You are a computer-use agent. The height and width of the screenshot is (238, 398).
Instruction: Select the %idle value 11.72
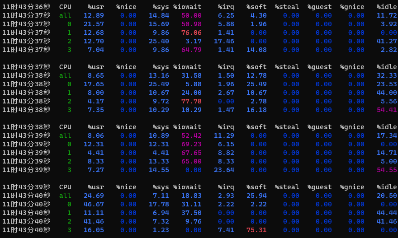(x=387, y=15)
